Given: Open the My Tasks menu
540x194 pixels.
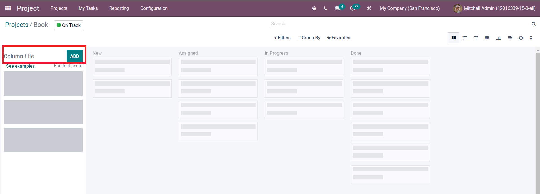Looking at the screenshot, I should (x=88, y=8).
